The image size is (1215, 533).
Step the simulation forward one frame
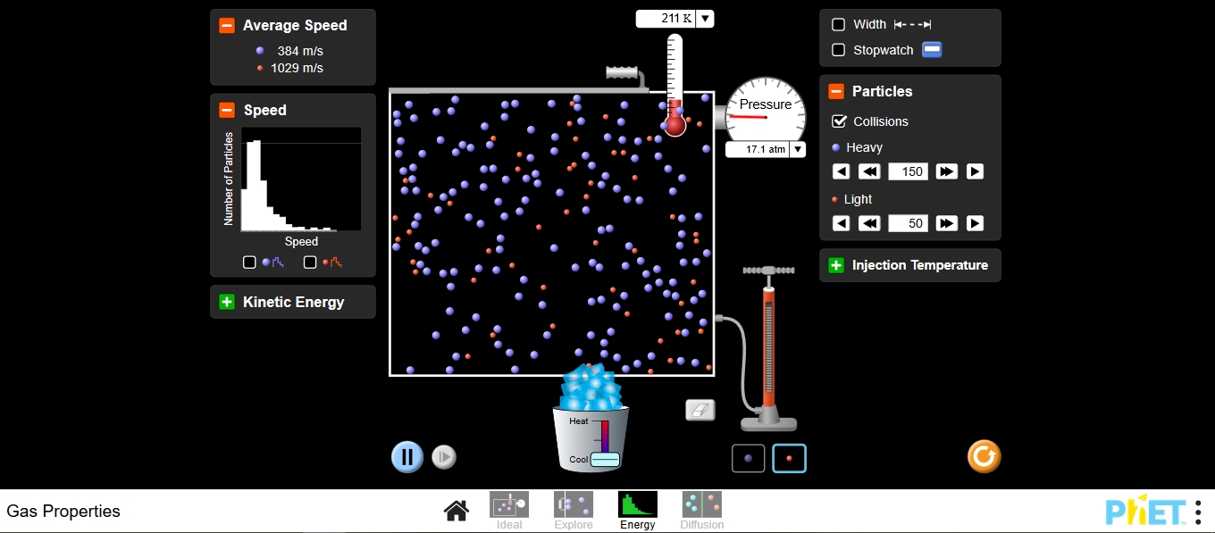(444, 457)
